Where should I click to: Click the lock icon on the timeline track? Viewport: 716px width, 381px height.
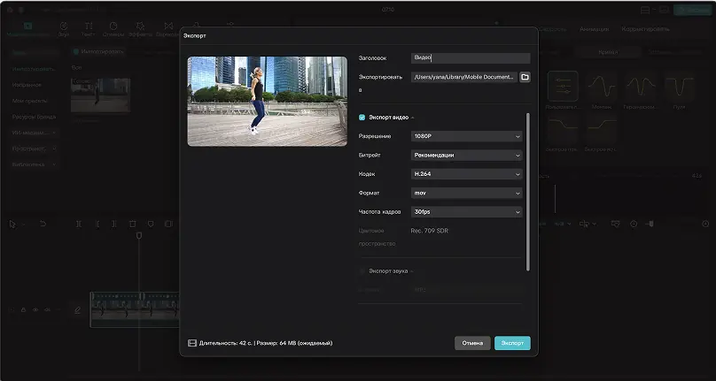point(23,310)
